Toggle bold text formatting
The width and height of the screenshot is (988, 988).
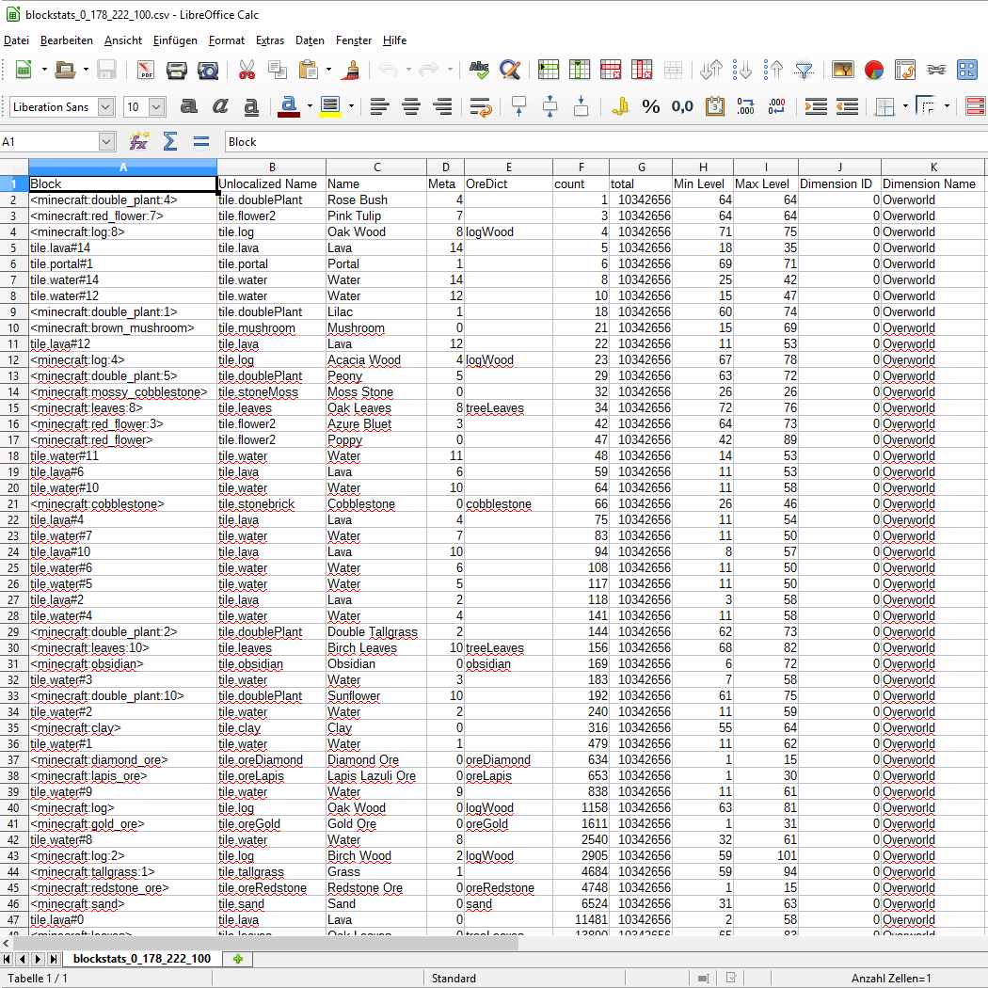pos(188,107)
